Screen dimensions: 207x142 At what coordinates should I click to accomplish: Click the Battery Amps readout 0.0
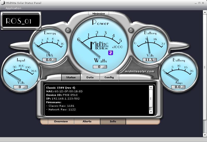(x=178, y=87)
